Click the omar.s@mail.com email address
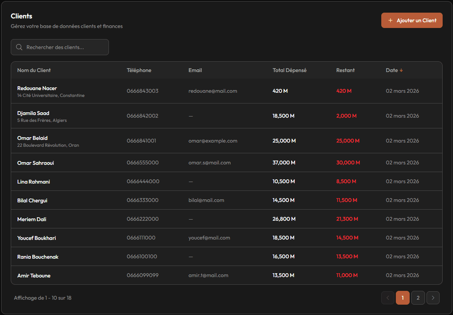 (209, 163)
